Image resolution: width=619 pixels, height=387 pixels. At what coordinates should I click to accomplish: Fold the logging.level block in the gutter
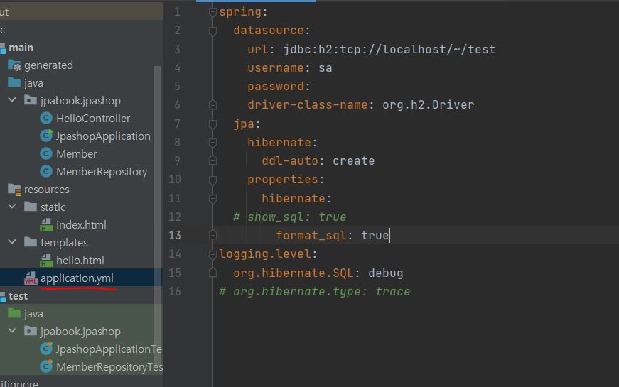tap(212, 254)
